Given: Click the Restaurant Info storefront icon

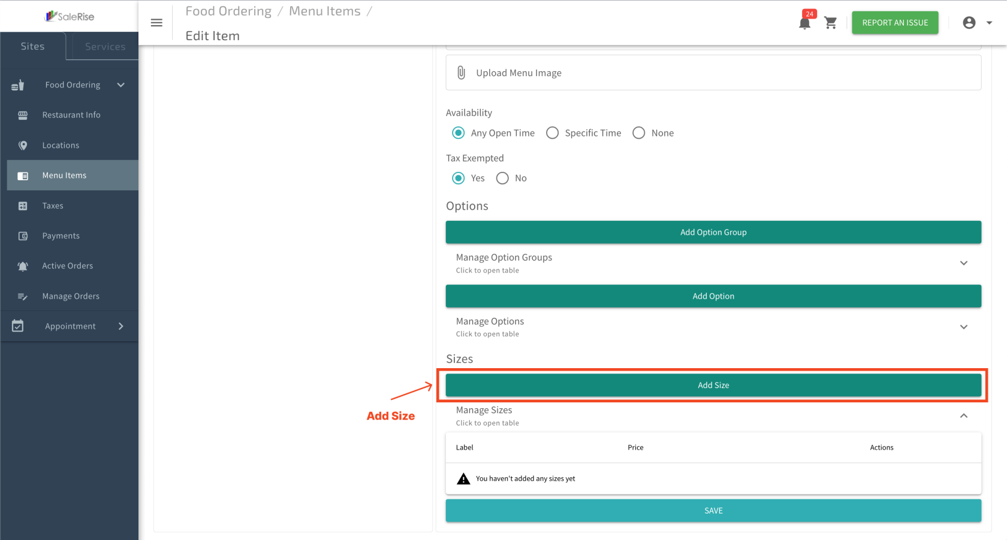Looking at the screenshot, I should coord(23,115).
